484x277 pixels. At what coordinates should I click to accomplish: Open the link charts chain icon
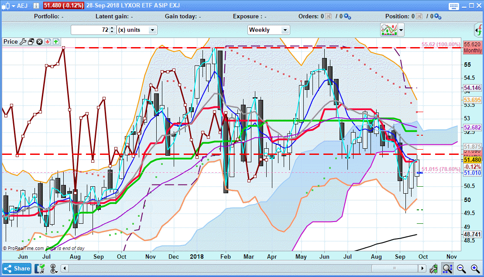click(53, 269)
